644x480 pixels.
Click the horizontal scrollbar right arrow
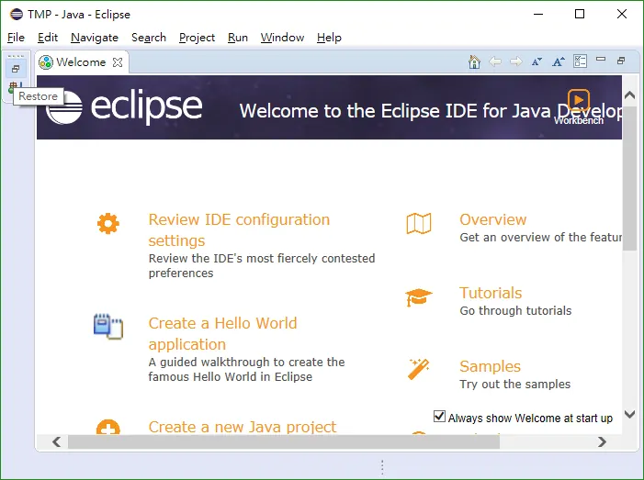point(602,441)
